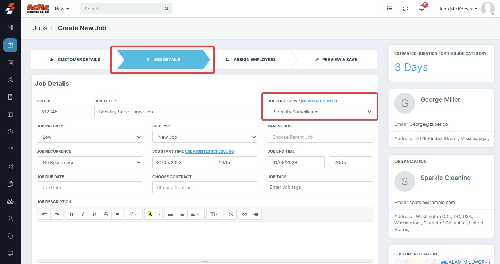Click the New Category? link
This screenshot has width=500, height=264.
(319, 101)
